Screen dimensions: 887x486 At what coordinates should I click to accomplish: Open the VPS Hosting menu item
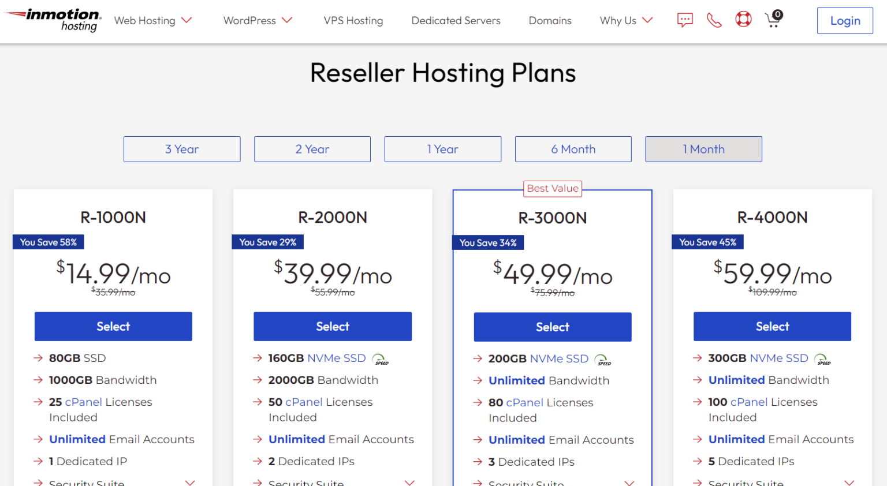[x=353, y=20]
